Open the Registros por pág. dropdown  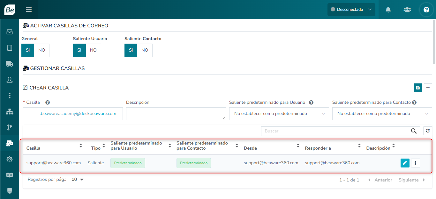[78, 180]
